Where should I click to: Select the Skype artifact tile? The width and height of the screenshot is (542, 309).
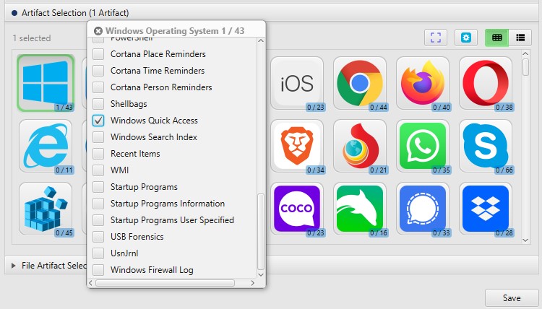(x=486, y=146)
